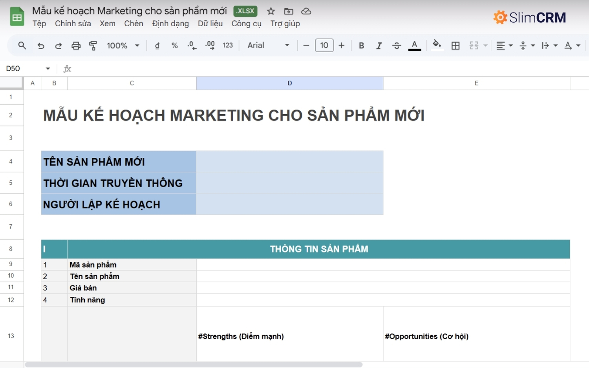589x368 pixels.
Task: Open the Công cụ menu
Action: tap(247, 24)
